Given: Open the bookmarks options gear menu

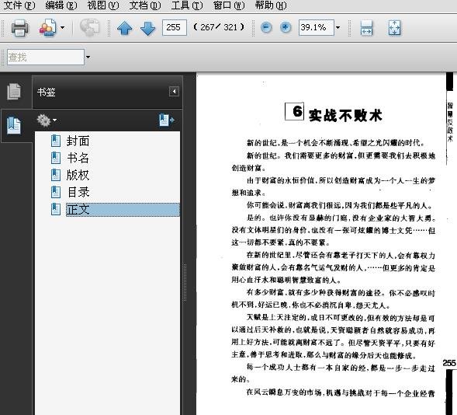Looking at the screenshot, I should [46, 120].
